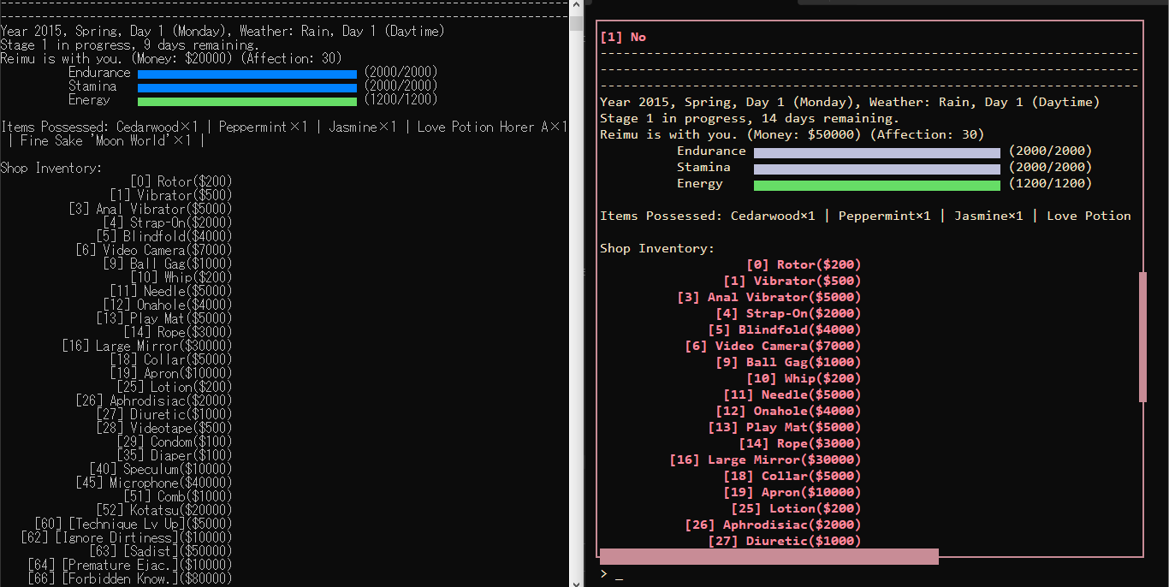Choose [10] Whip($200) in white-text shop list
The height and width of the screenshot is (587, 1169).
click(x=181, y=277)
